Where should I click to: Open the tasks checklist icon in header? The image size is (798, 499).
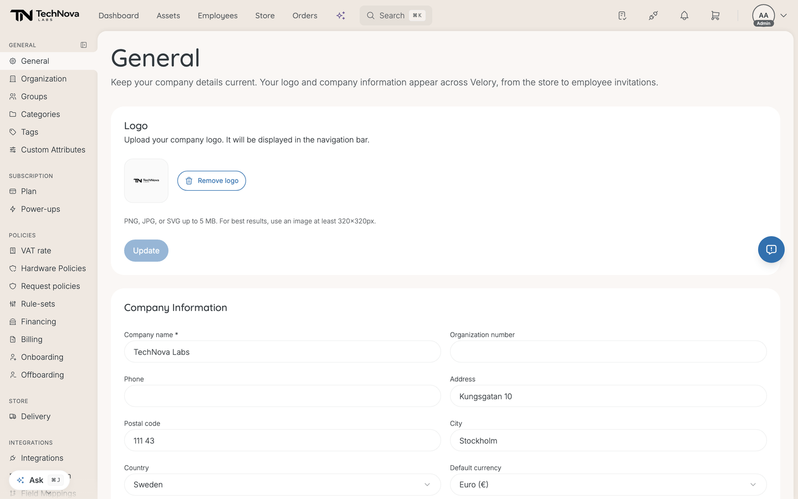tap(622, 16)
